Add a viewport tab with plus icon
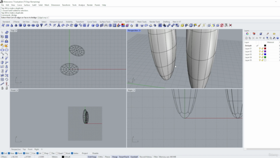This screenshot has width=280, height=158. pyautogui.click(x=42, y=149)
